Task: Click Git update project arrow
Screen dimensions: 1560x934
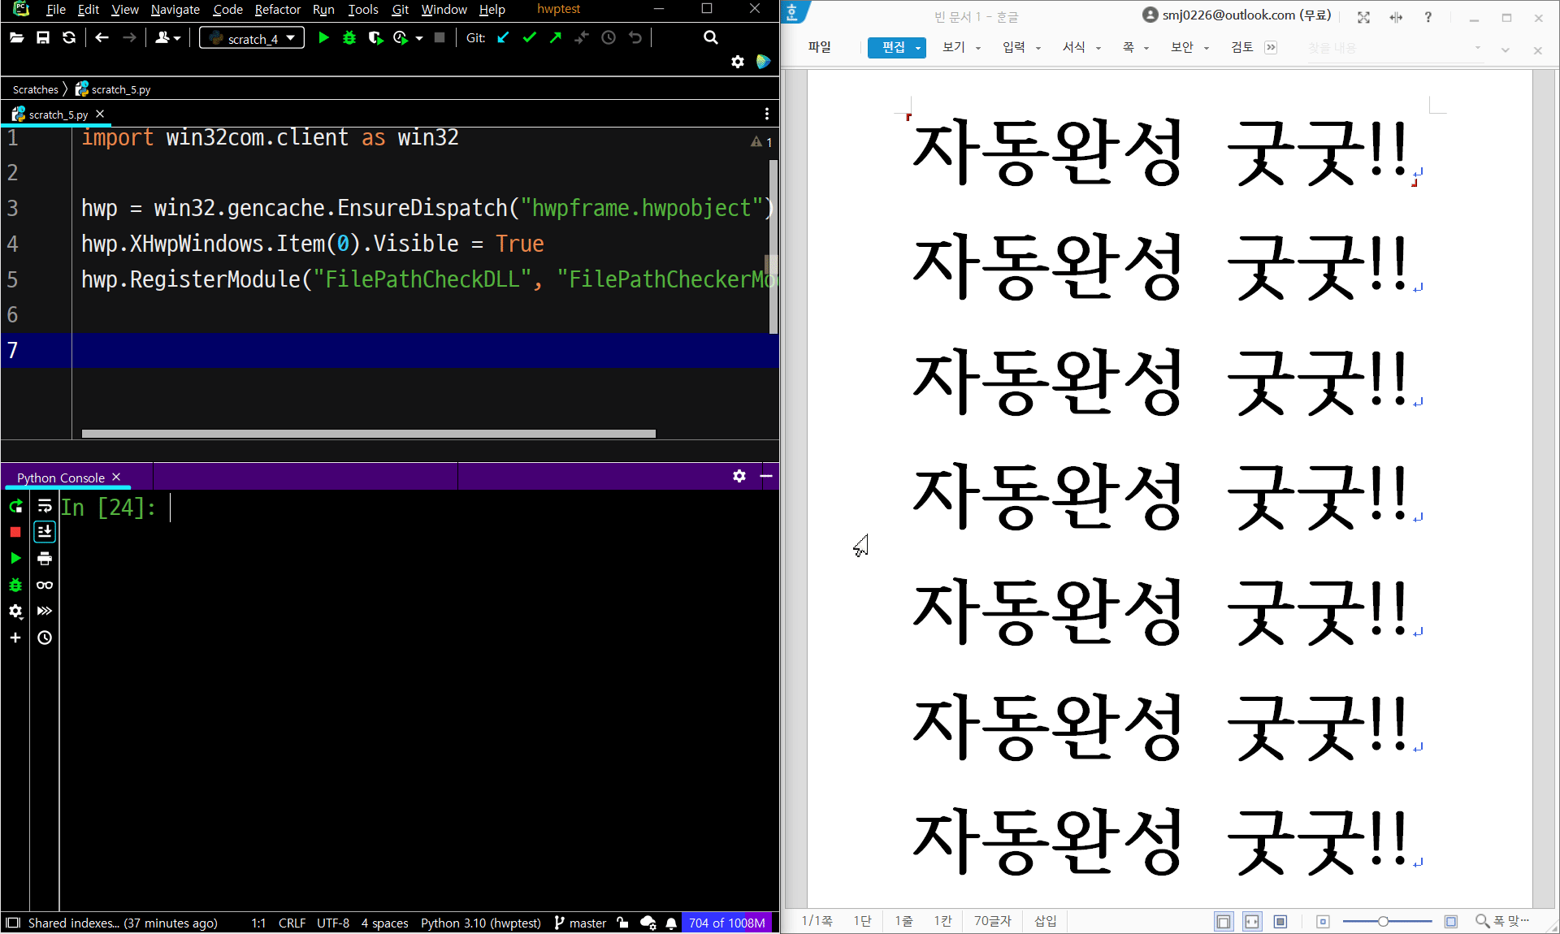Action: coord(503,37)
